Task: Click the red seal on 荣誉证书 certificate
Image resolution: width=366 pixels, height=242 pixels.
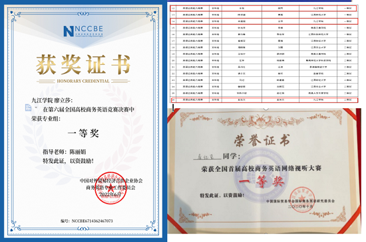Action: pyautogui.click(x=302, y=199)
